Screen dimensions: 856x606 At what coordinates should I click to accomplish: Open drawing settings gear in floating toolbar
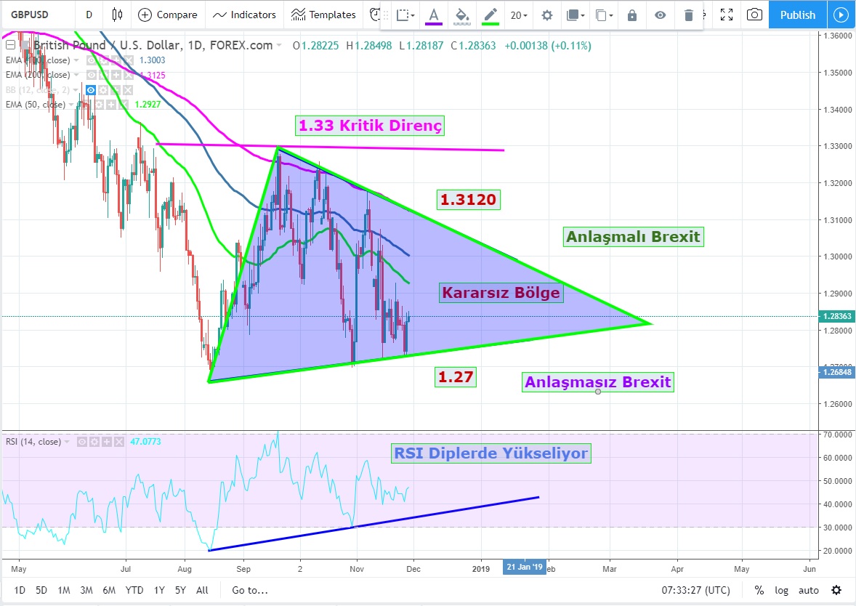pyautogui.click(x=547, y=15)
